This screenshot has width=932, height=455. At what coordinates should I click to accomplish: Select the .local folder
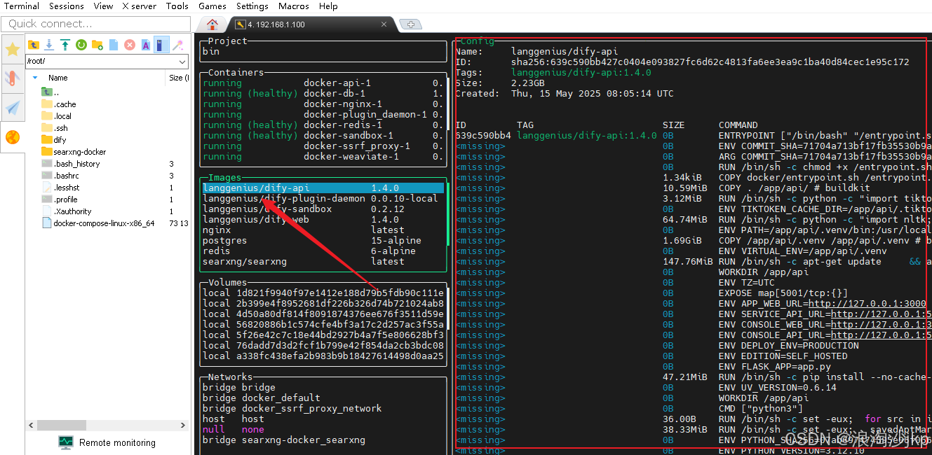coord(57,116)
